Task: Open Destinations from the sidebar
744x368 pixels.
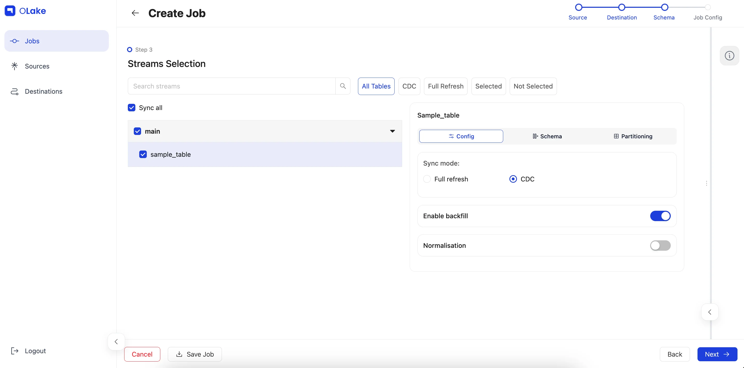Action: tap(43, 91)
